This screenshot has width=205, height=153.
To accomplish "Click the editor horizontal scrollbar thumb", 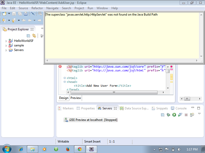I will (114, 92).
